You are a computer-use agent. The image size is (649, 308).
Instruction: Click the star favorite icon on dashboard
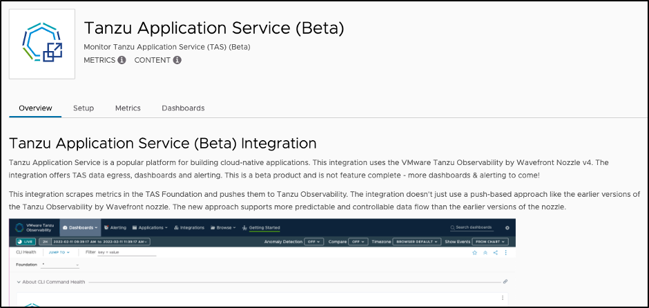tap(474, 253)
